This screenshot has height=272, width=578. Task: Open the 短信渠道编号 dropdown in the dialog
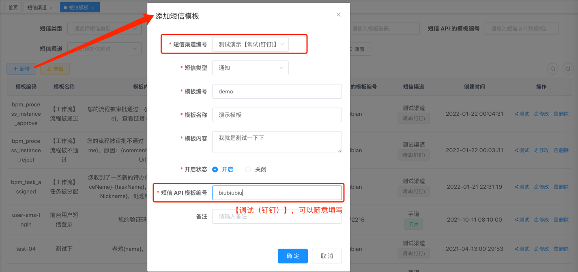click(x=250, y=44)
